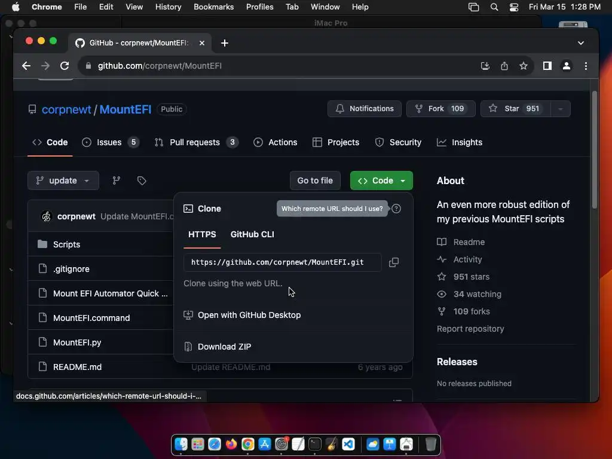Click the corpnewt avatar in commit row

point(47,216)
